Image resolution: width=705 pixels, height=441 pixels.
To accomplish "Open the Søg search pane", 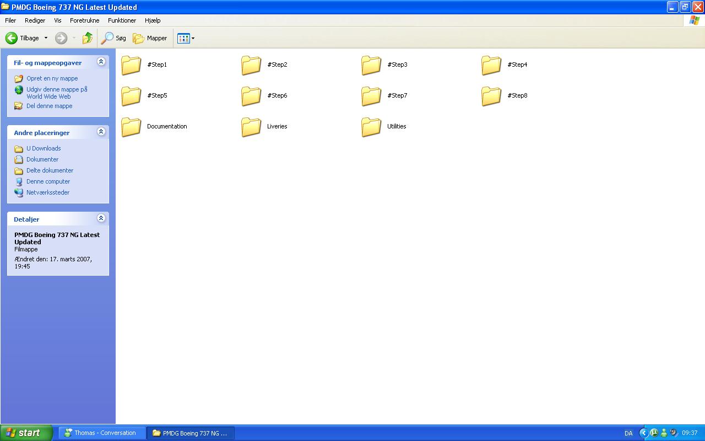I will coord(114,38).
